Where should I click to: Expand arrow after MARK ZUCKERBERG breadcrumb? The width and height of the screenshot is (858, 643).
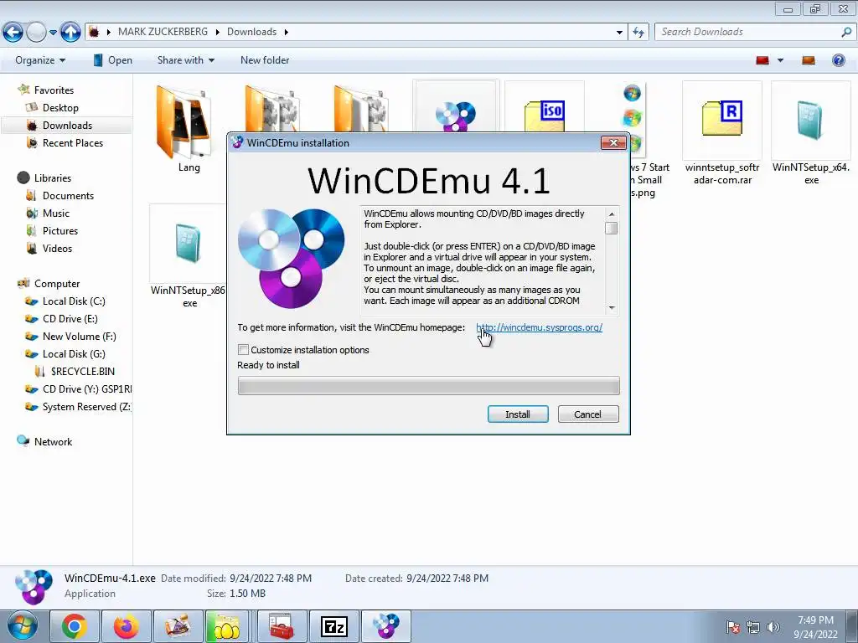(x=217, y=33)
